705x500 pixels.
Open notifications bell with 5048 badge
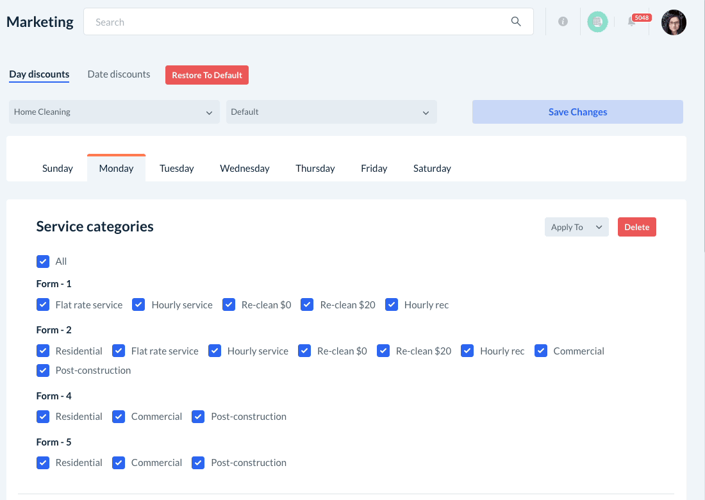(632, 22)
